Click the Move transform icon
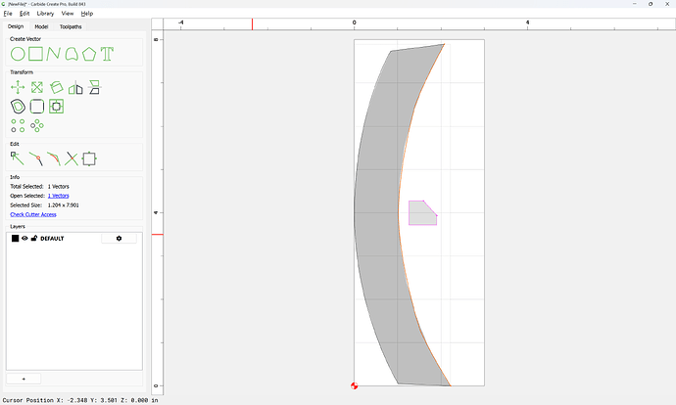 pos(18,87)
